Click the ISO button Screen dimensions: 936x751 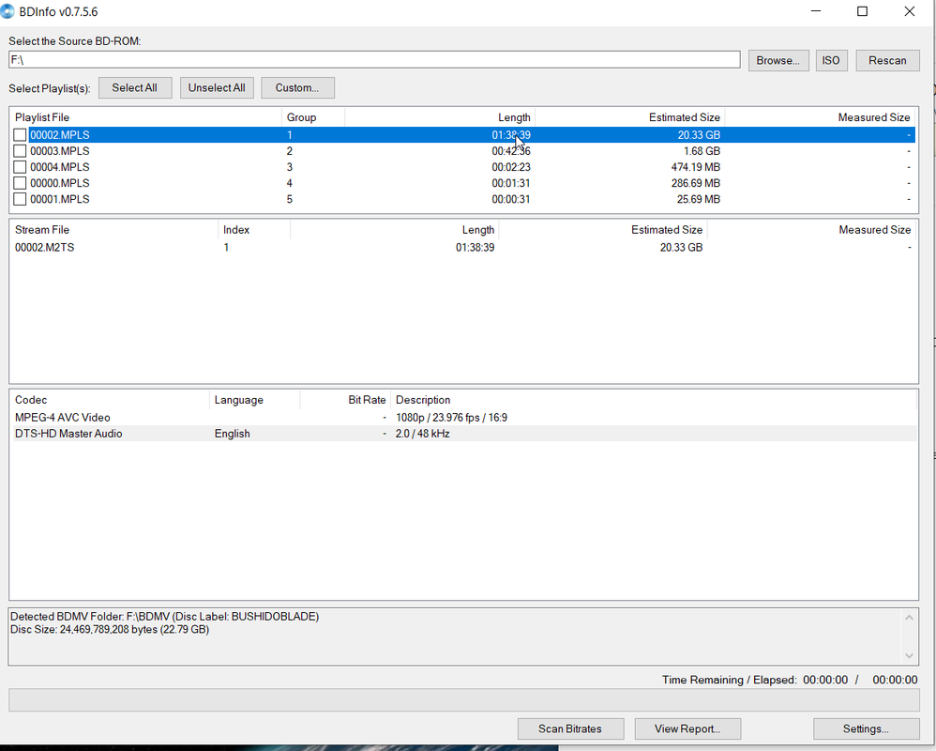831,60
